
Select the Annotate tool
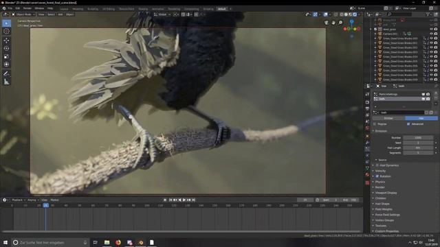[6, 73]
